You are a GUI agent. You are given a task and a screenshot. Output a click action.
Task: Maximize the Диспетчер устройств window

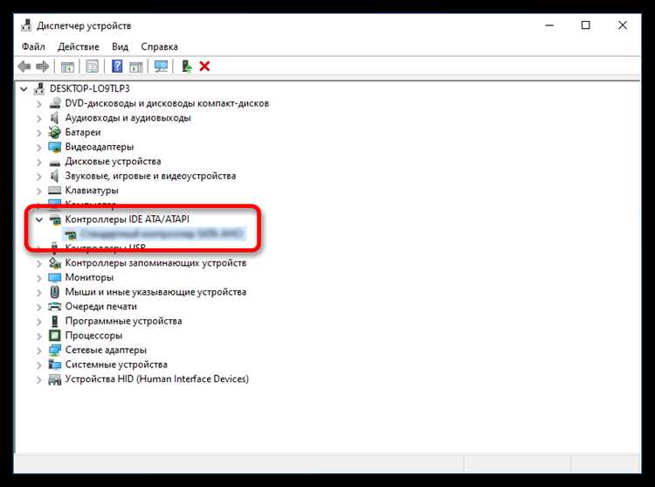coord(586,25)
